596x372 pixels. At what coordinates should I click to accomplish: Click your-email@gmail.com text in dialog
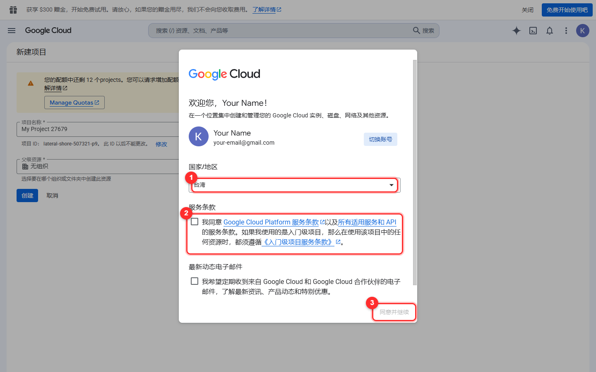pos(244,143)
